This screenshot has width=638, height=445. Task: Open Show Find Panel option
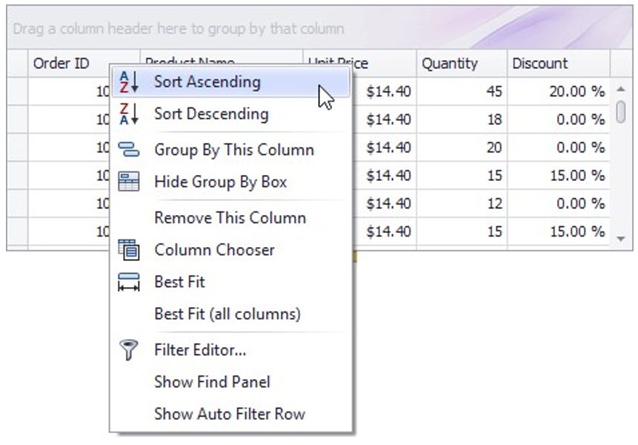pos(212,382)
